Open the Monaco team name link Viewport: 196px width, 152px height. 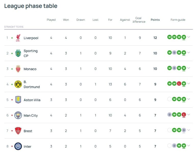30,69
